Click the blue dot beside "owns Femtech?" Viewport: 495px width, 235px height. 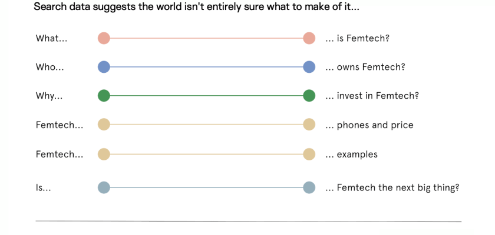click(309, 67)
